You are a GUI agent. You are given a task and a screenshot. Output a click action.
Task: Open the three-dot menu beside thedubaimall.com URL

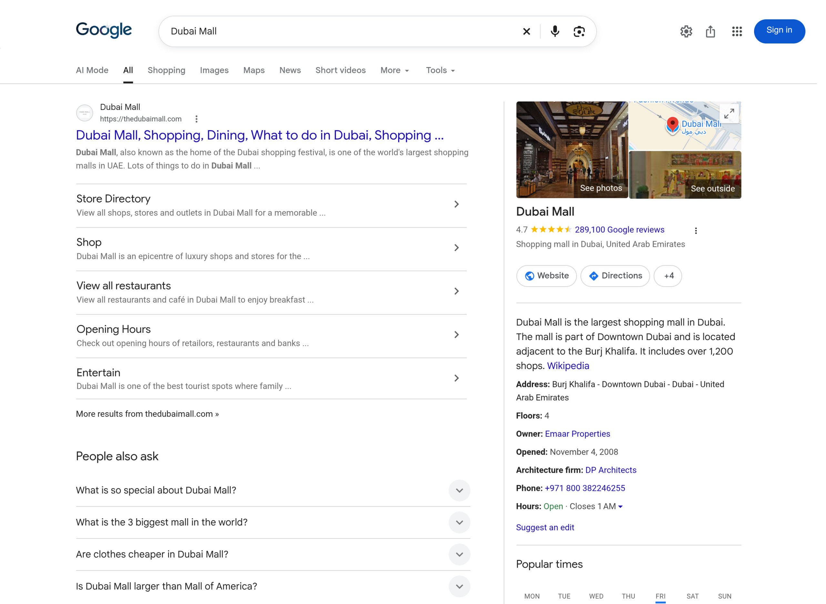[196, 119]
